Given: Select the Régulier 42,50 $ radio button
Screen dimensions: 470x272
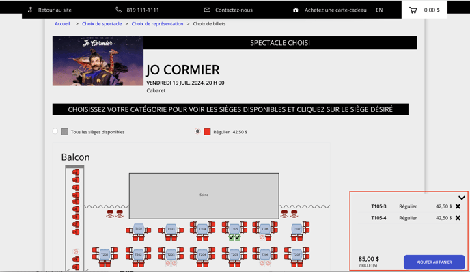Looking at the screenshot, I should tap(197, 131).
